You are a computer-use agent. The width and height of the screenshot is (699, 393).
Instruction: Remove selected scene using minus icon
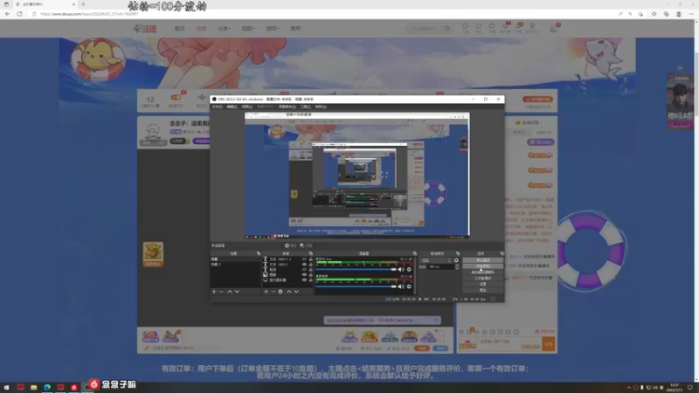tap(221, 292)
